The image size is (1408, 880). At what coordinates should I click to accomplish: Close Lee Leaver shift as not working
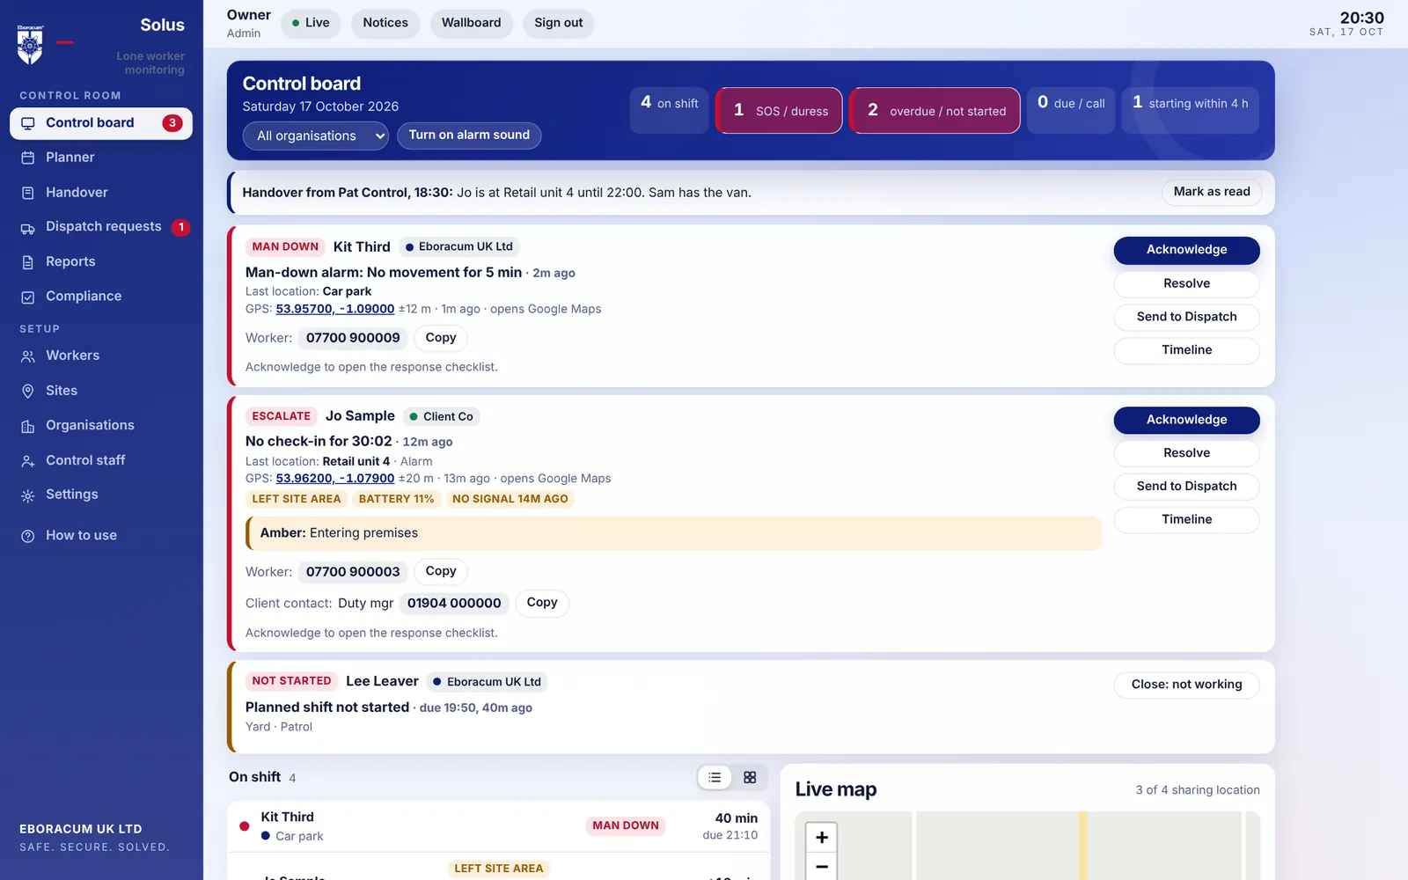click(1186, 685)
